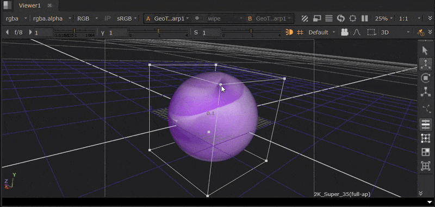435x207 pixels.
Task: Pause viewer updates with pause icon
Action: coord(364,18)
